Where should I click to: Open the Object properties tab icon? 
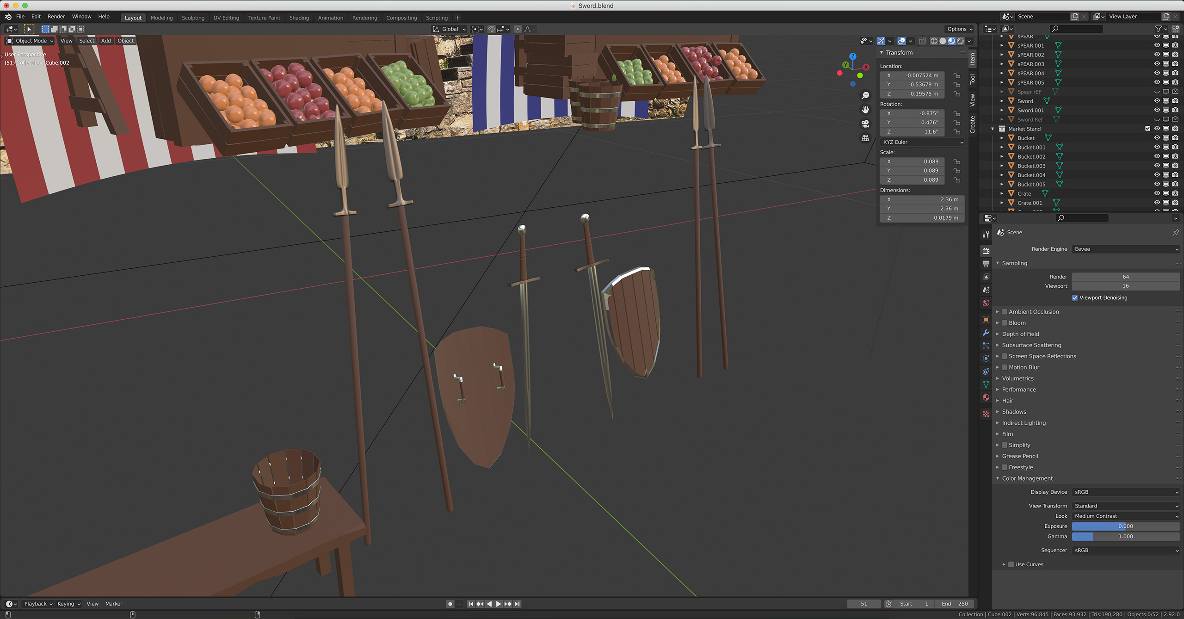click(x=986, y=320)
